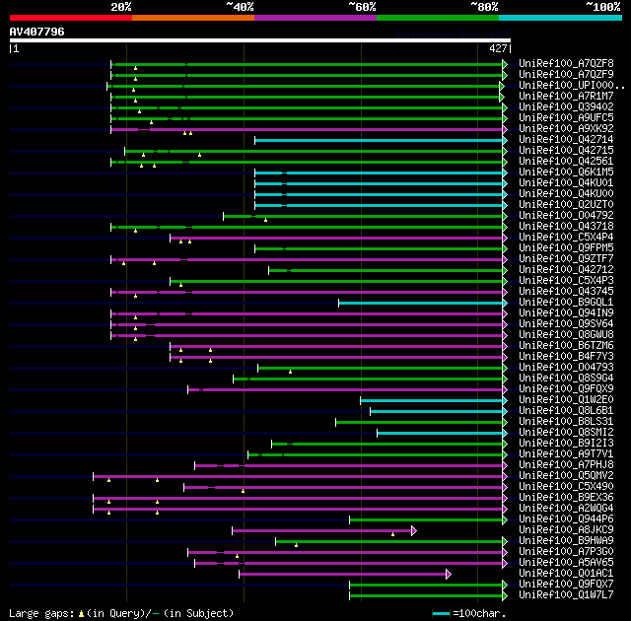Select the UniRef100_Q42715 label
The image size is (631, 621).
point(566,151)
